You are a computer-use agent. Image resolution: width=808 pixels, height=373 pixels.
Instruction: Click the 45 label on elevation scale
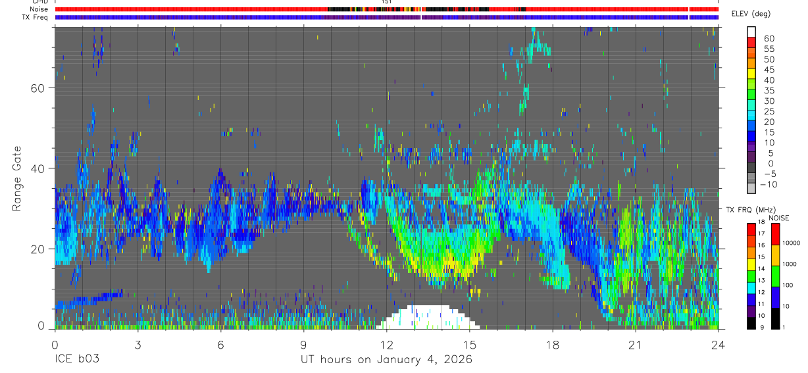[769, 70]
